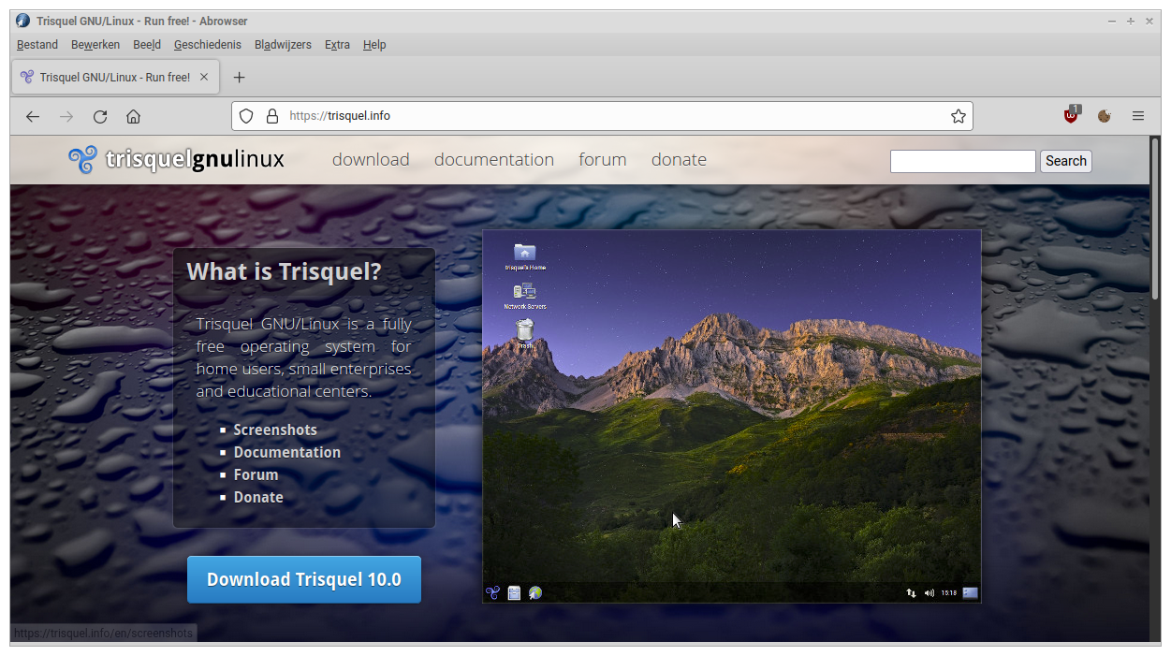Minimize the Abrowser window
The width and height of the screenshot is (1171, 656).
[x=1112, y=21]
